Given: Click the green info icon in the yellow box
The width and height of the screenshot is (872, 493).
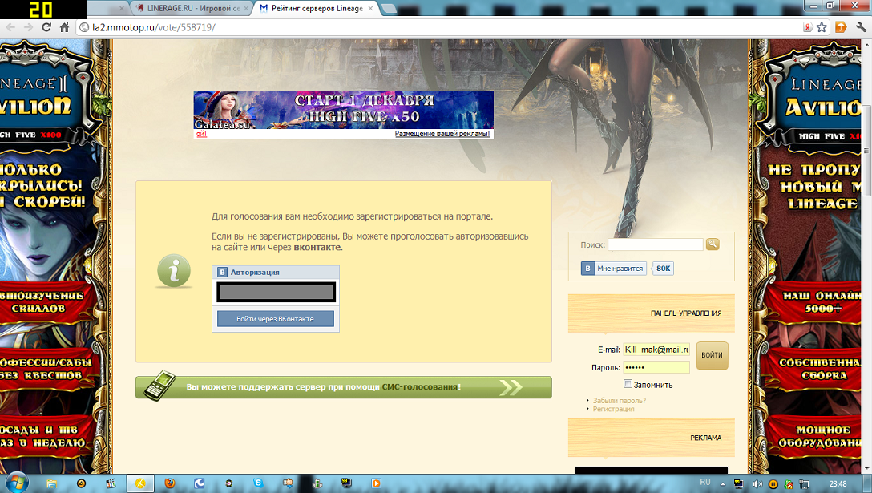Looking at the screenshot, I should 174,271.
